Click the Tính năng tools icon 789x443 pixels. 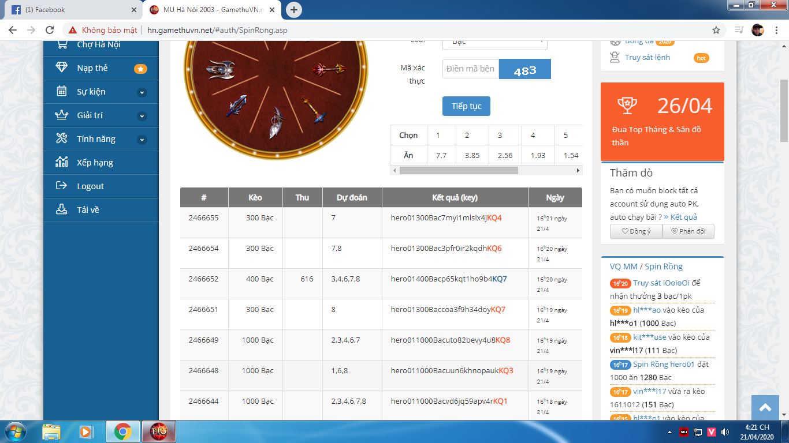click(x=62, y=138)
